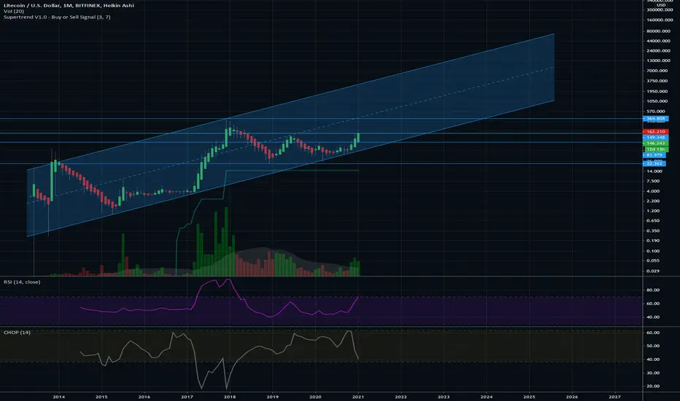Click the blue 22.362 price label
Image resolution: width=680 pixels, height=401 pixels.
[654, 163]
